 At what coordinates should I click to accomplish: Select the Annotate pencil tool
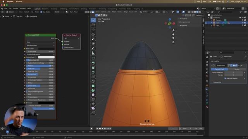coord(93,49)
